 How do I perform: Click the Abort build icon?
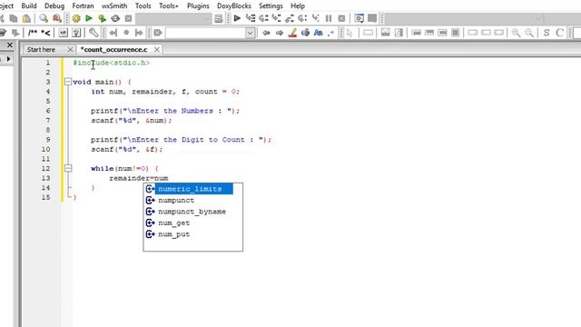[x=128, y=18]
